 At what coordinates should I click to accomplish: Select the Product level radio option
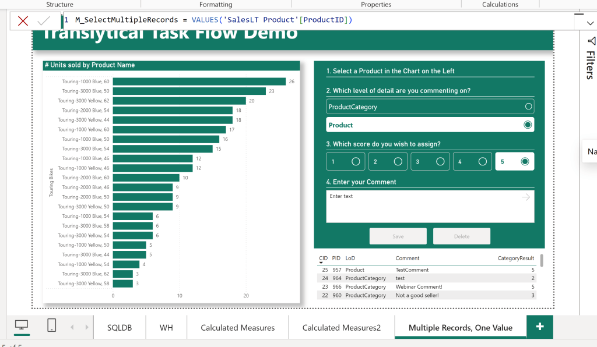click(x=528, y=125)
